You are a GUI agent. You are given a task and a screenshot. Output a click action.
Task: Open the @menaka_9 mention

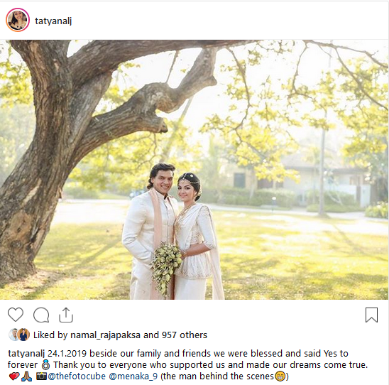tap(133, 376)
